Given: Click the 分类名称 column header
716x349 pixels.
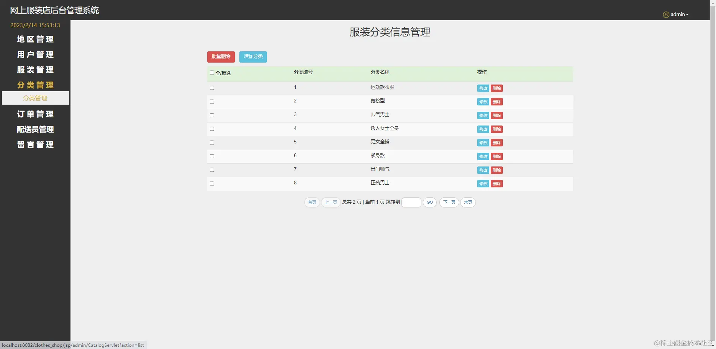Looking at the screenshot, I should click(380, 72).
